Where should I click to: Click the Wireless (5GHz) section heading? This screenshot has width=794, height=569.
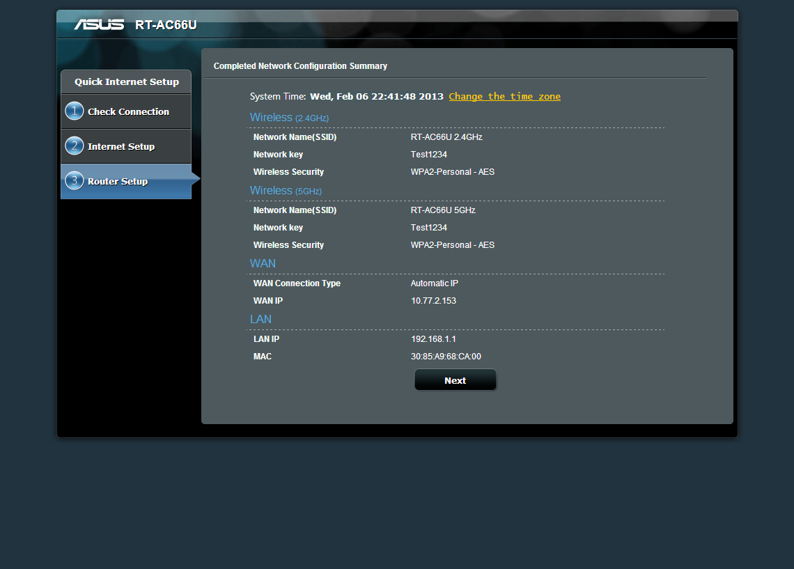pos(286,191)
